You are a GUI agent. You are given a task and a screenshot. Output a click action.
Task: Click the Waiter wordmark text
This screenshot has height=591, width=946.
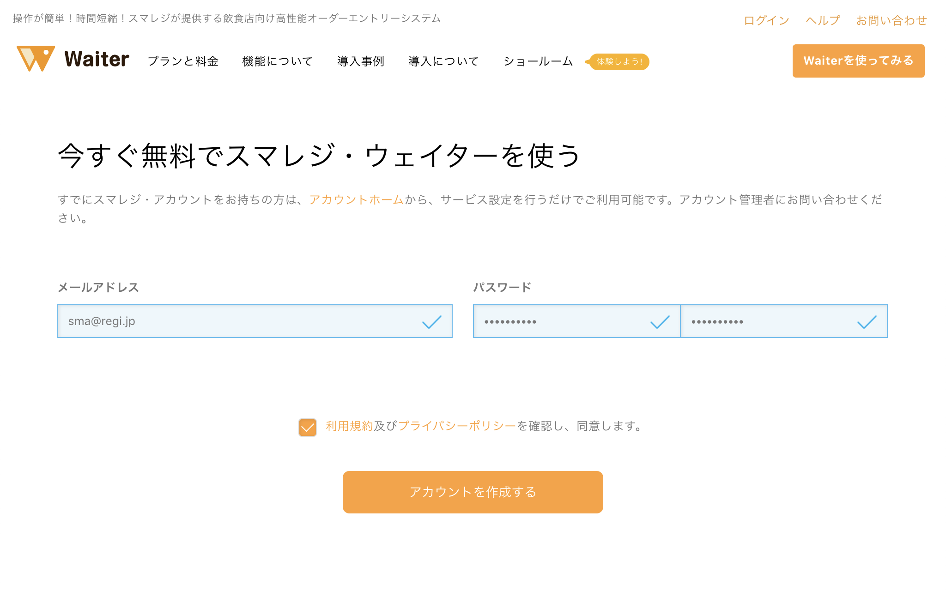click(97, 59)
